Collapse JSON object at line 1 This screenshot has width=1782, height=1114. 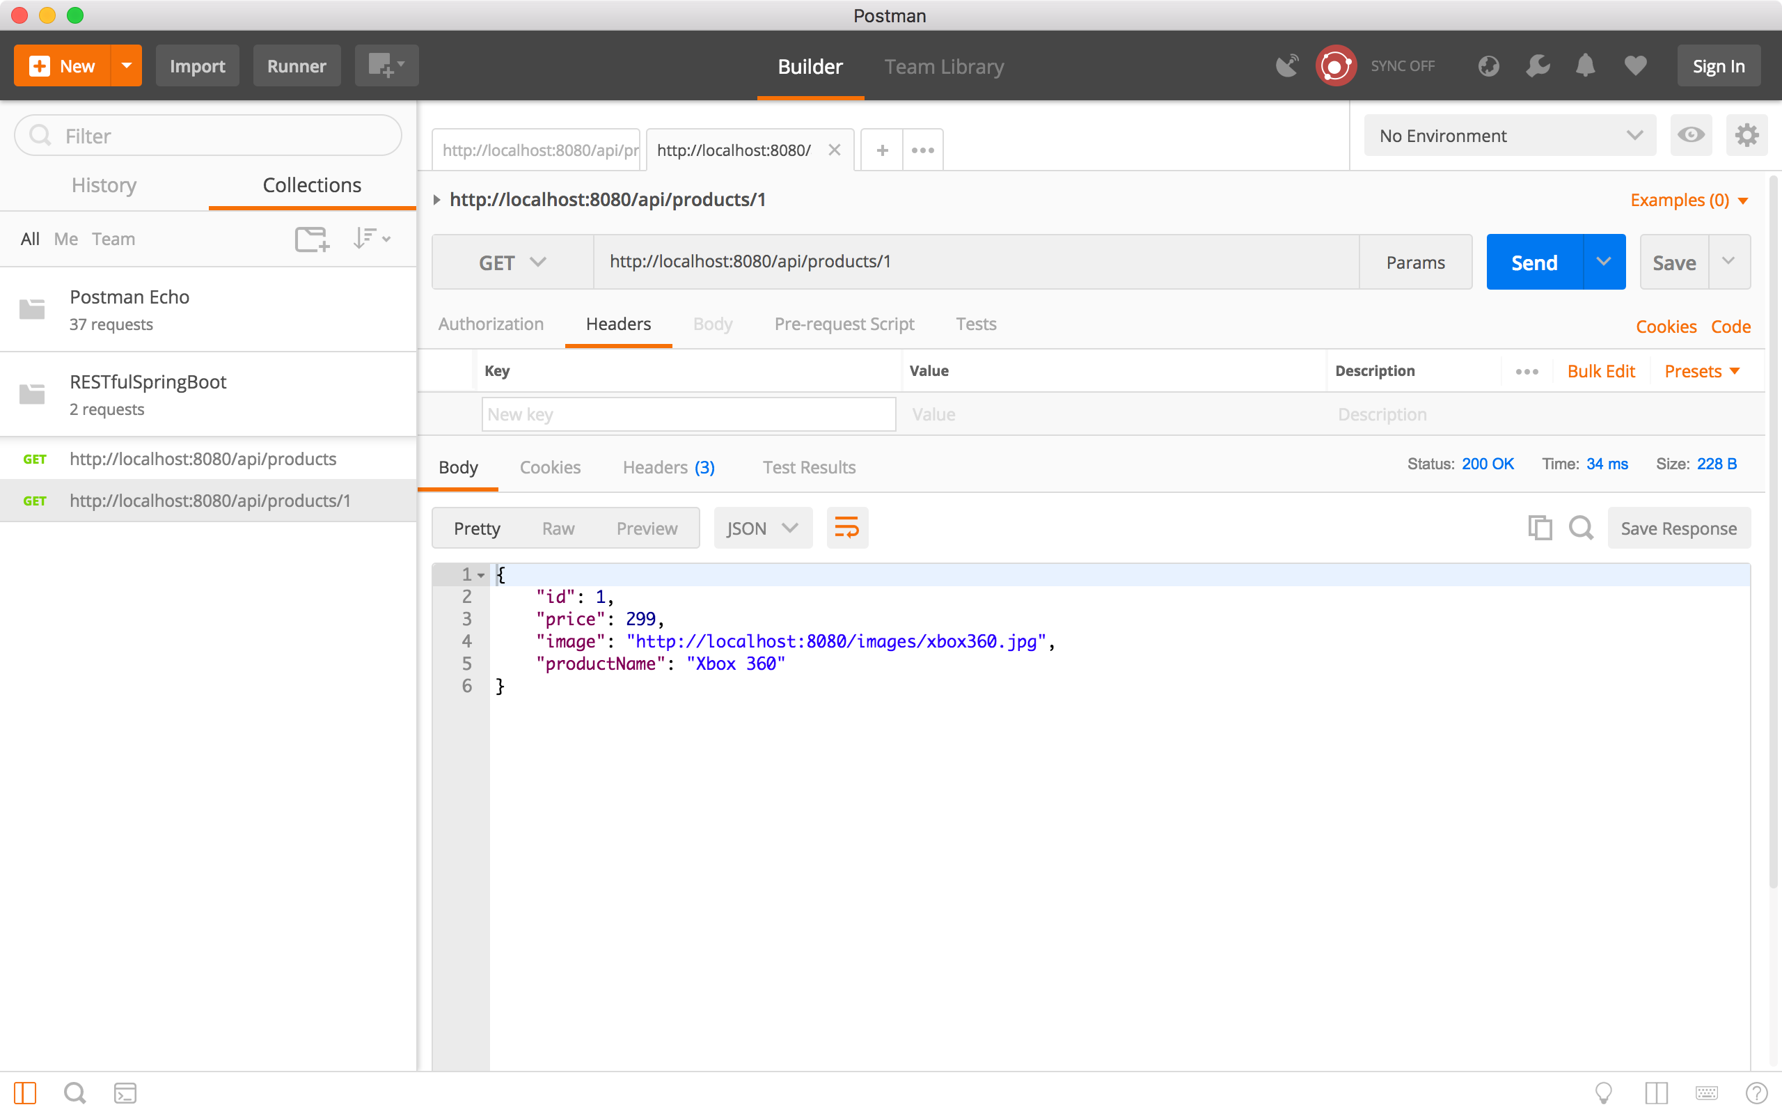481,575
